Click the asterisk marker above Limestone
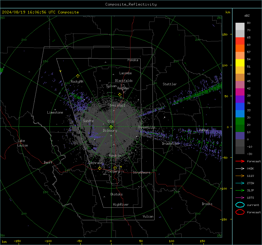The width and height of the screenshot is (262, 245). click(55, 110)
